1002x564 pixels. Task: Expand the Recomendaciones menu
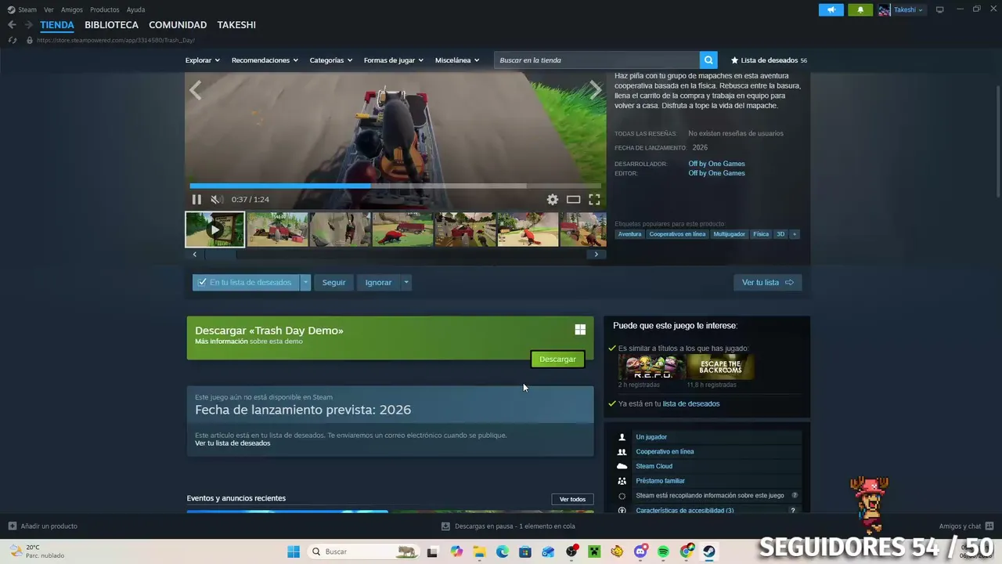click(x=265, y=60)
